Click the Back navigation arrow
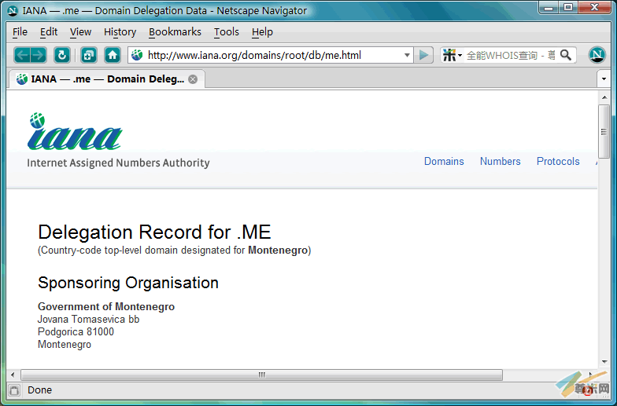 22,55
